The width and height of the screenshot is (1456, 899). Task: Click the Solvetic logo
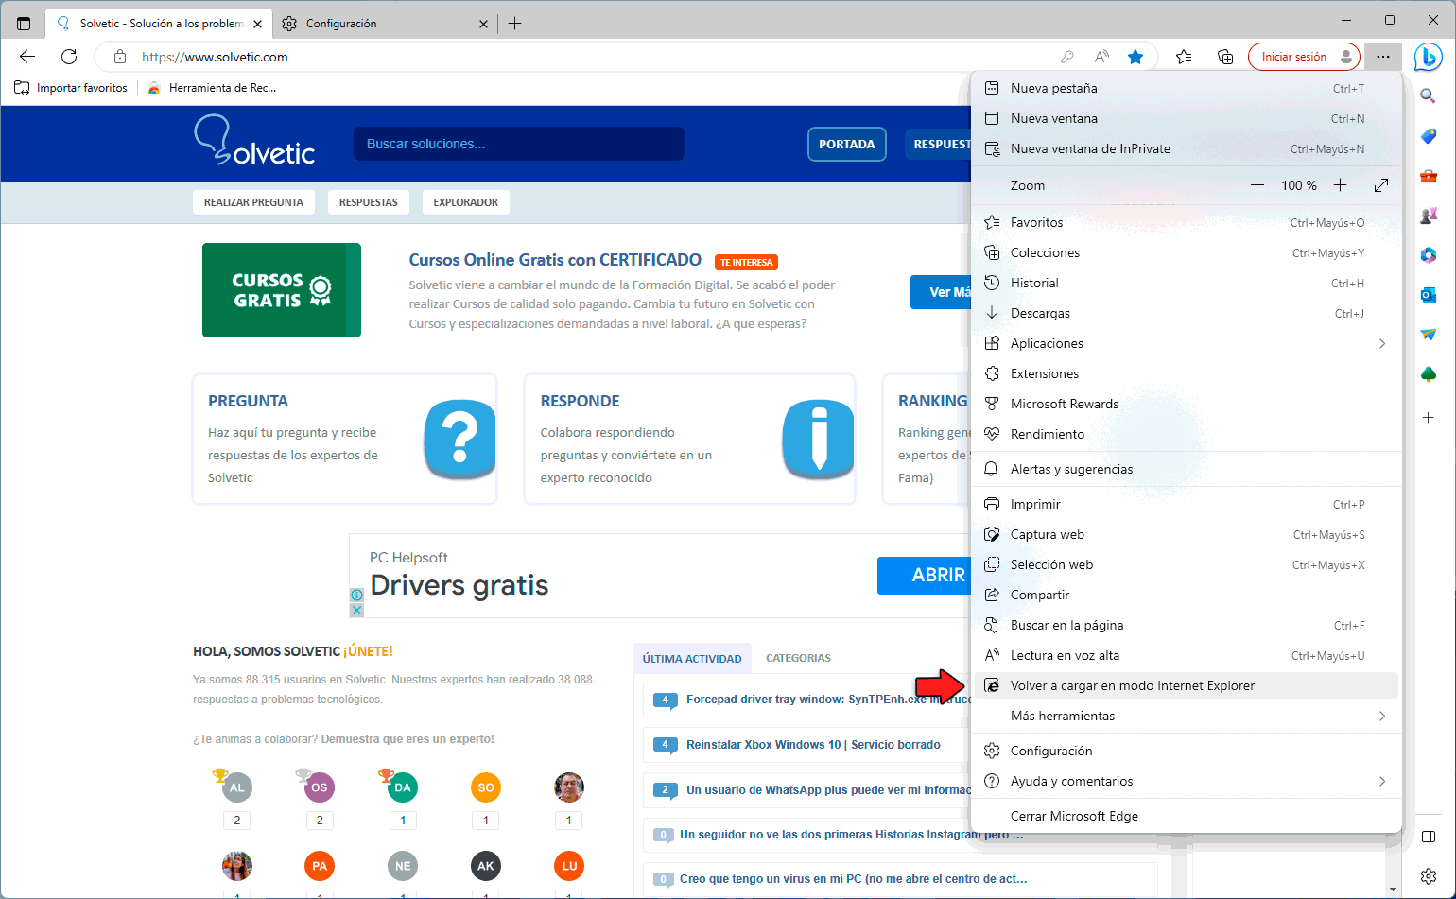pyautogui.click(x=254, y=141)
